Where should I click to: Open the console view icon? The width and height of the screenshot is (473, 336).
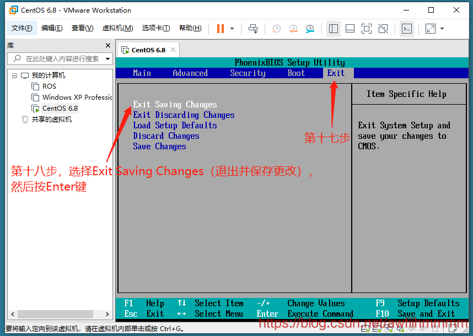pos(407,29)
